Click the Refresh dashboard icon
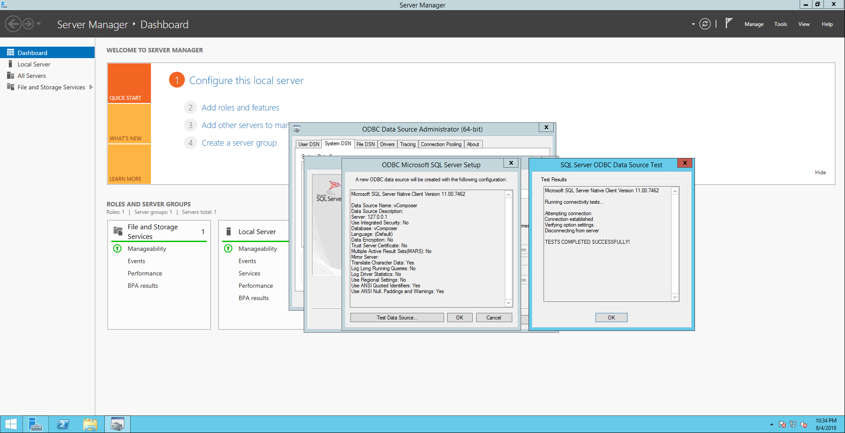This screenshot has height=433, width=845. pyautogui.click(x=705, y=24)
